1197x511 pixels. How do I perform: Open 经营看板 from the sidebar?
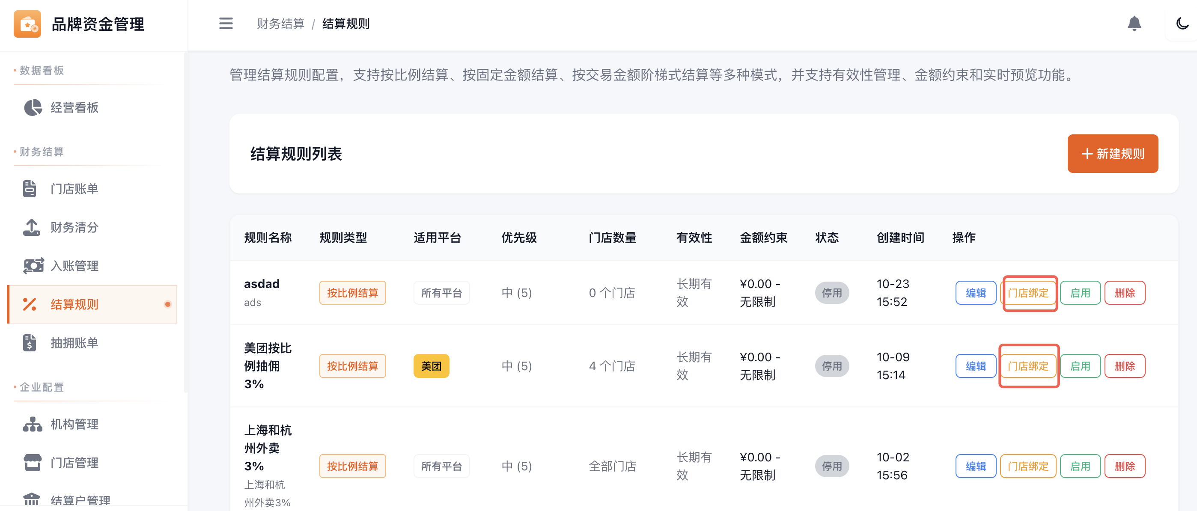pos(74,108)
